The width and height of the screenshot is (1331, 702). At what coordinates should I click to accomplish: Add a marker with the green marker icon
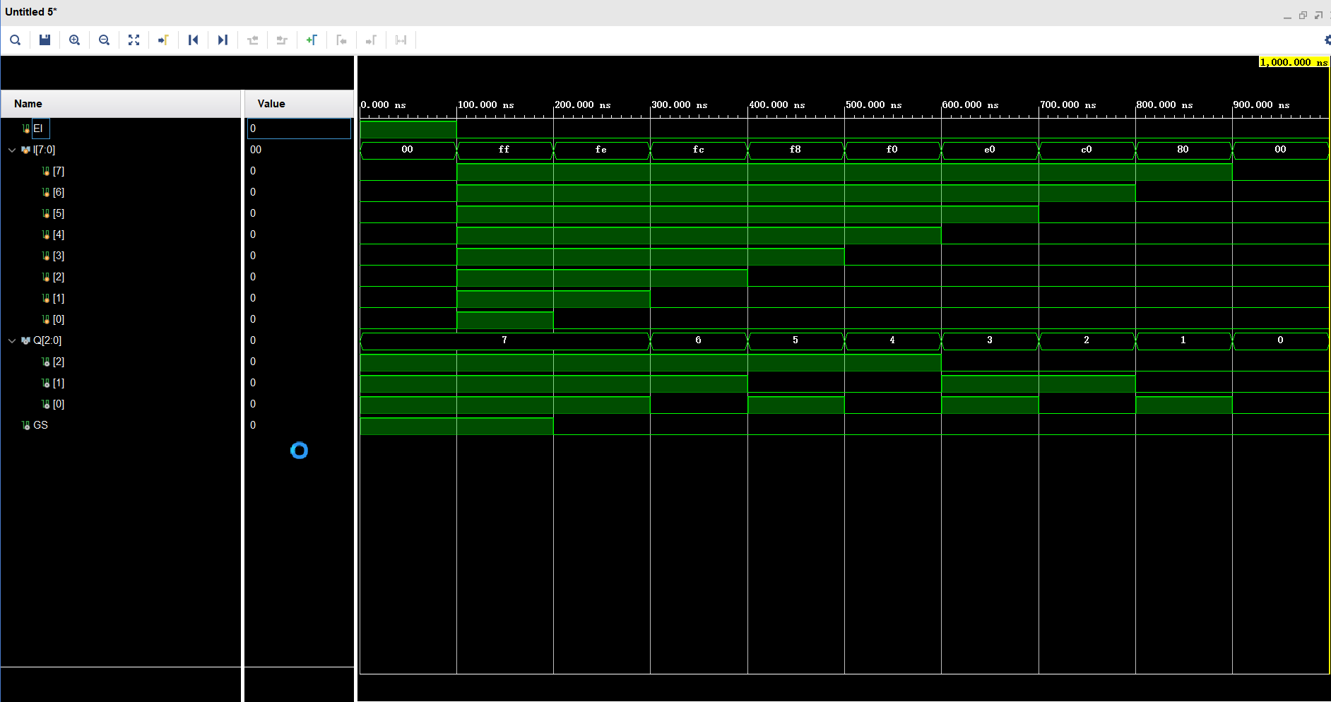(312, 40)
